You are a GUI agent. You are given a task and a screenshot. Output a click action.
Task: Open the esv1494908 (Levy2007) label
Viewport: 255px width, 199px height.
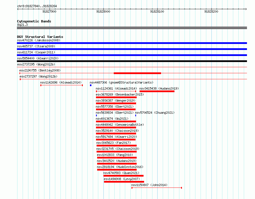point(122,179)
